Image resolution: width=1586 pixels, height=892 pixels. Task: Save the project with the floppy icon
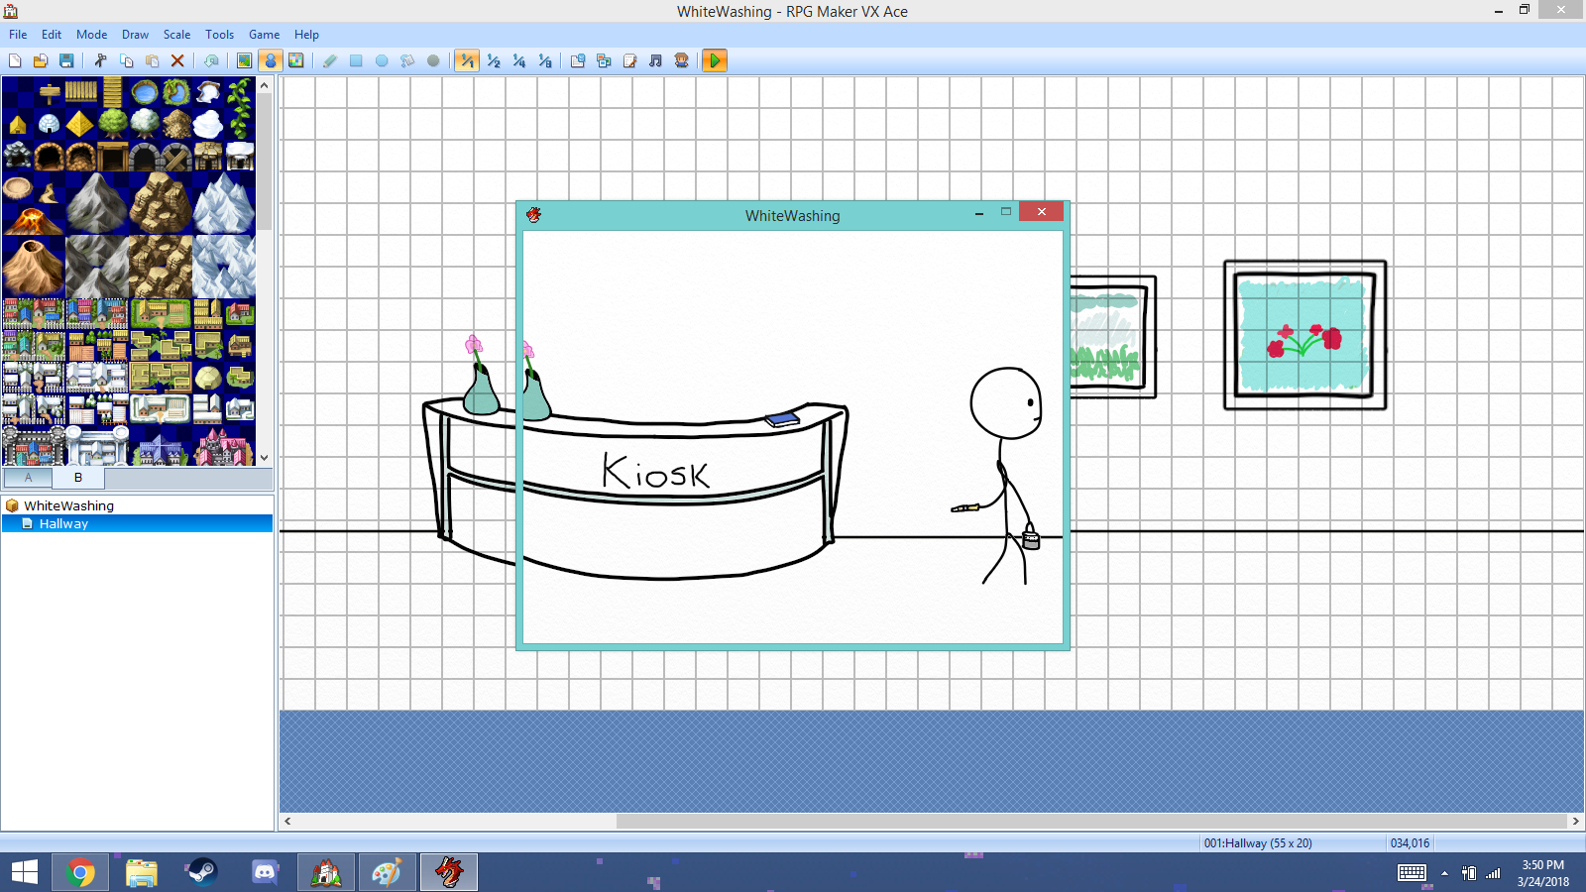point(66,60)
